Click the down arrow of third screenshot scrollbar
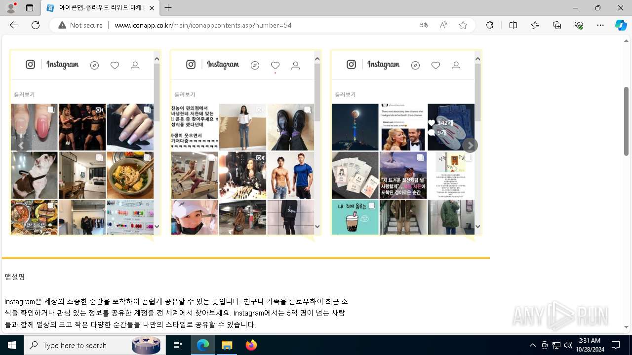The width and height of the screenshot is (632, 355). tap(478, 227)
